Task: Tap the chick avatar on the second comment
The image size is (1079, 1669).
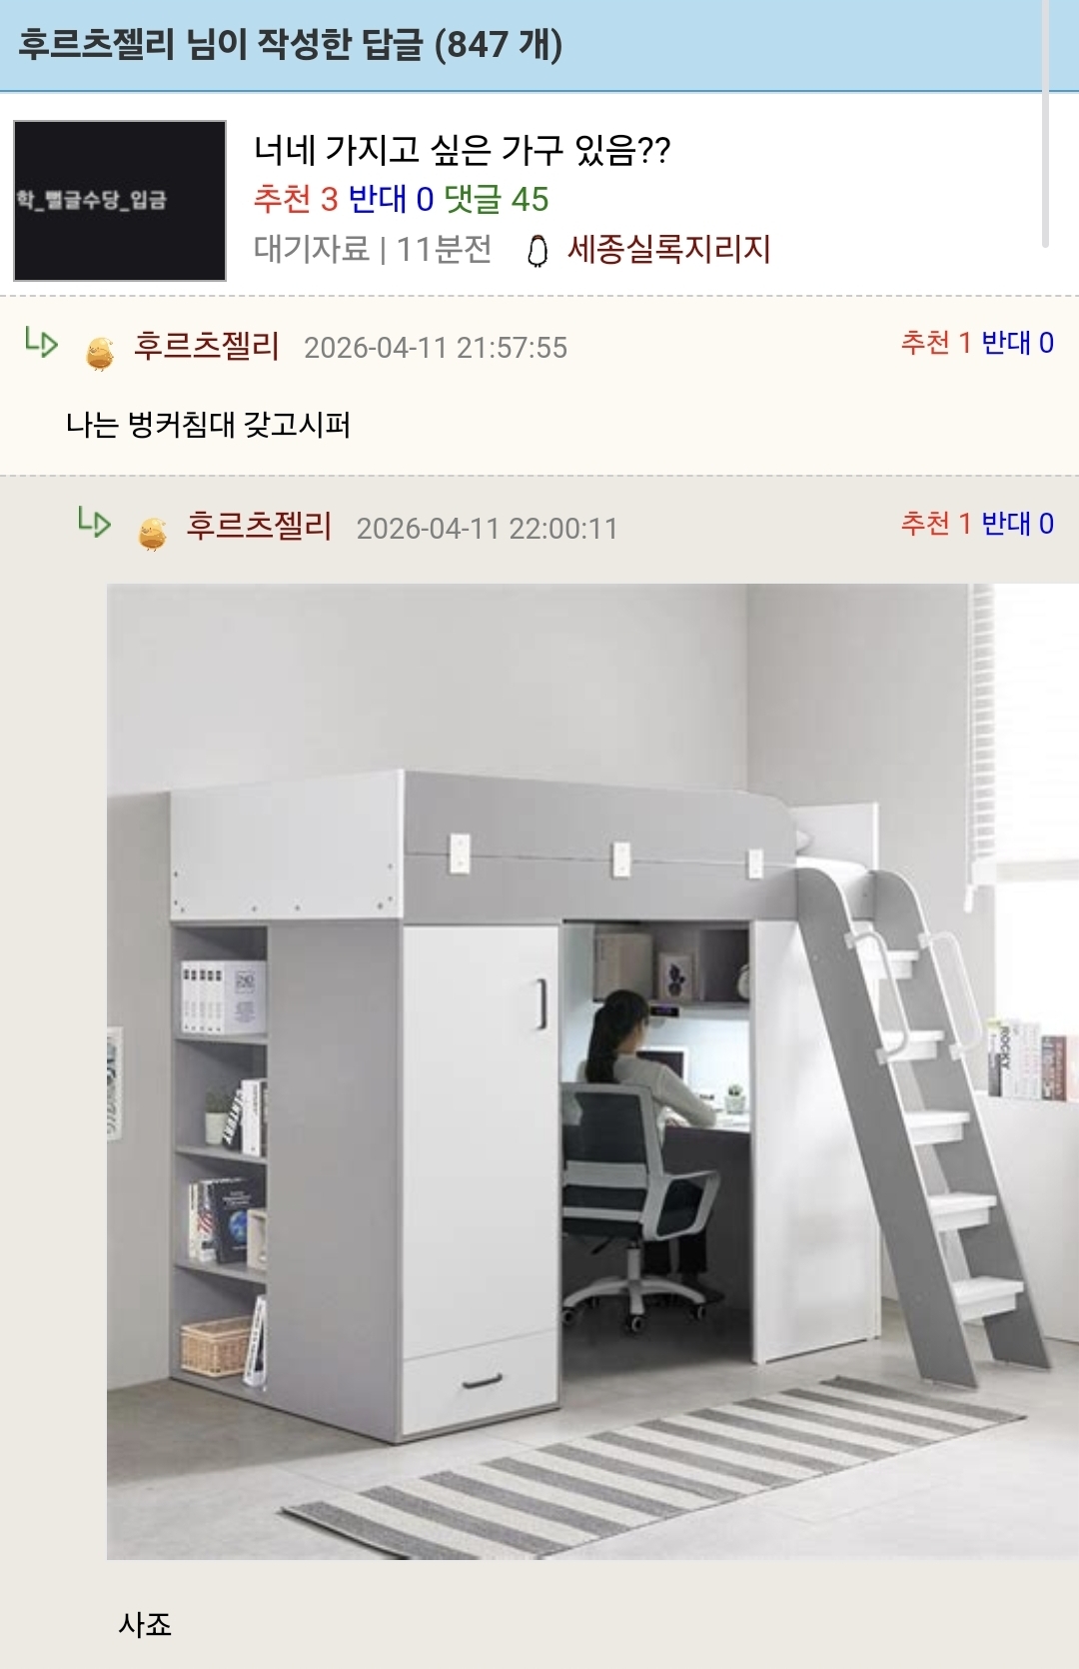Action: click(x=152, y=533)
